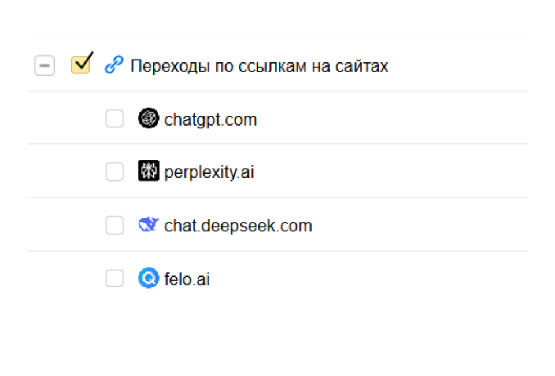This screenshot has width=555, height=376.
Task: Click the DeepSeek whale icon
Action: [148, 225]
